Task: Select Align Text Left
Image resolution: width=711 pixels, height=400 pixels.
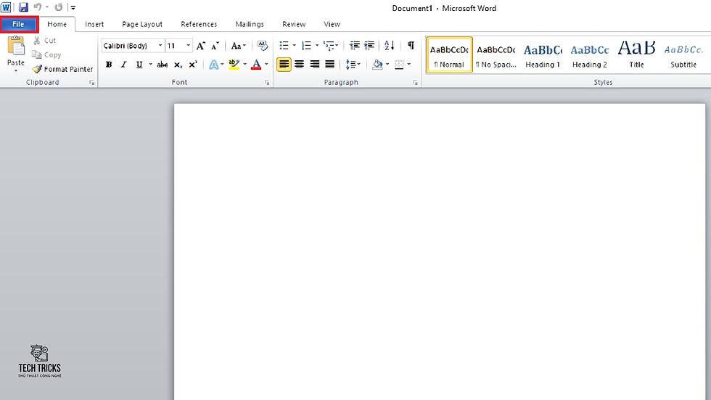Action: pyautogui.click(x=284, y=65)
